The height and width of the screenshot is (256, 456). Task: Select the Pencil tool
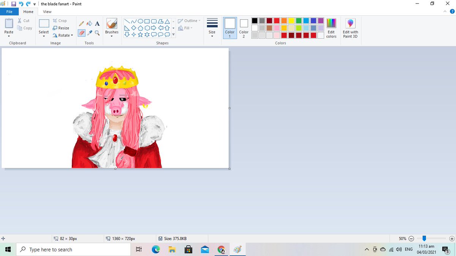click(82, 24)
